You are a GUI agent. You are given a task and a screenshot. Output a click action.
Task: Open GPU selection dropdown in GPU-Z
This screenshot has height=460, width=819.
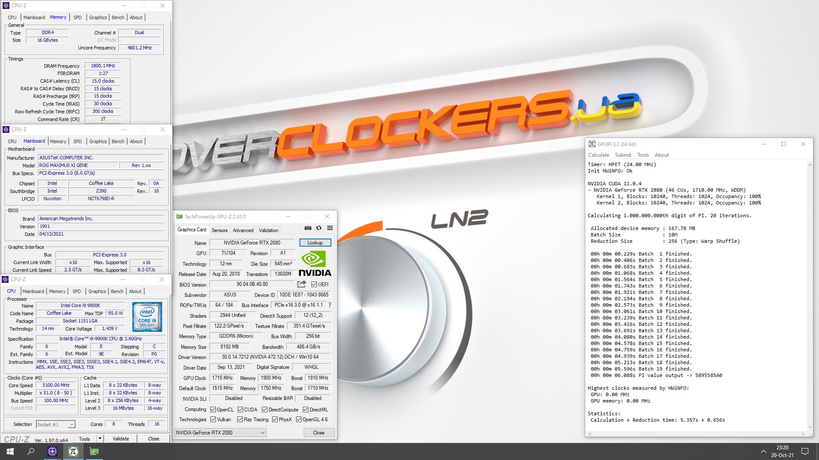[221, 433]
